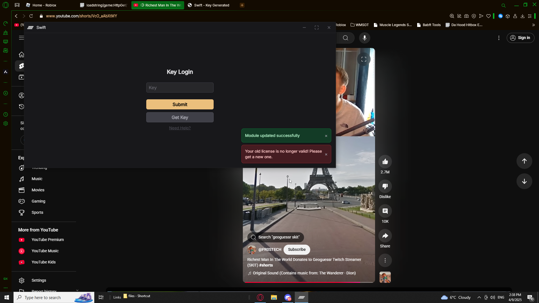The width and height of the screenshot is (539, 303).
Task: Open GX Cleaner broom icon in sidebar
Action: coord(6,33)
